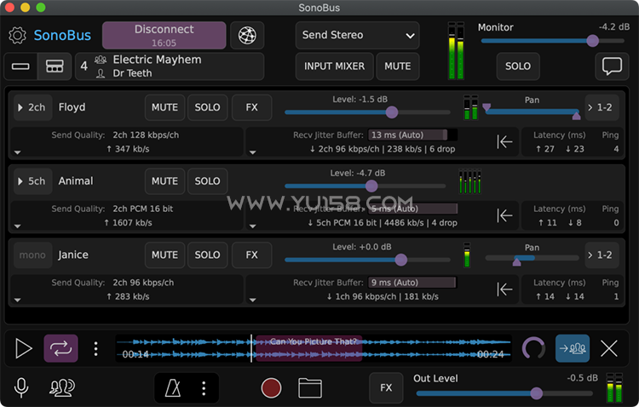Expand Animal's receive options arrow
Viewport: 639px width, 407px height.
253,226
